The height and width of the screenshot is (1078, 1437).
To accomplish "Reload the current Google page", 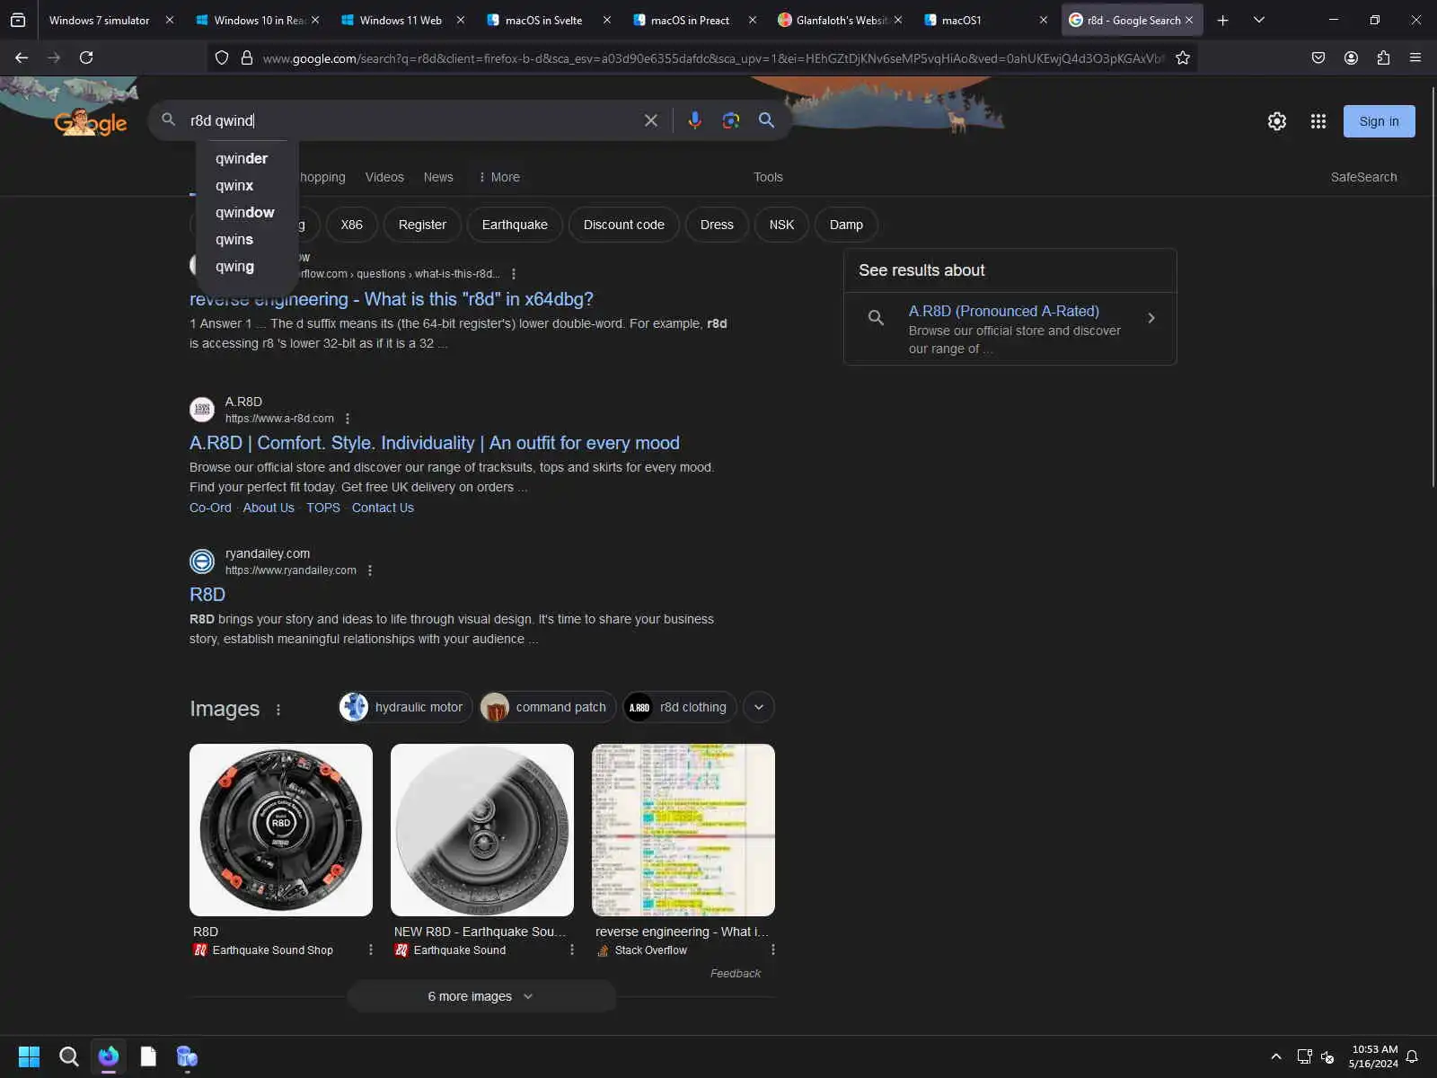I will coord(86,57).
